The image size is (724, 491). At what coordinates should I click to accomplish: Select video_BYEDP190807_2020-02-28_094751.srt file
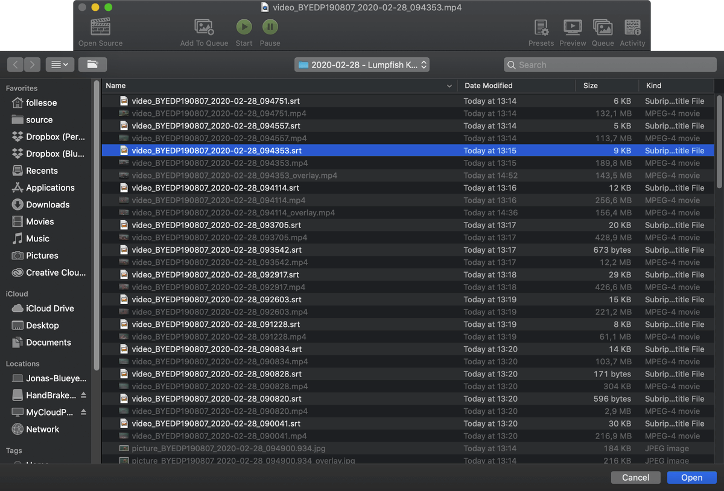point(408,101)
